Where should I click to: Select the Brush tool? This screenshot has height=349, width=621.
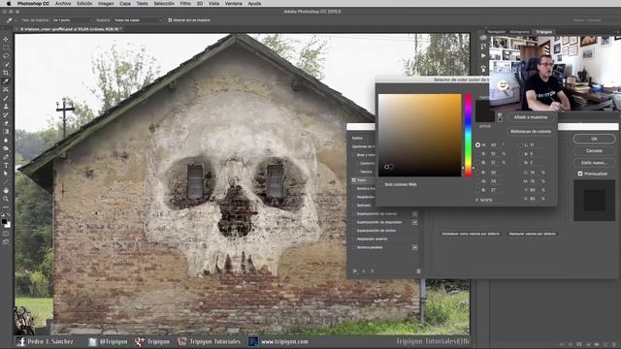pyautogui.click(x=6, y=98)
